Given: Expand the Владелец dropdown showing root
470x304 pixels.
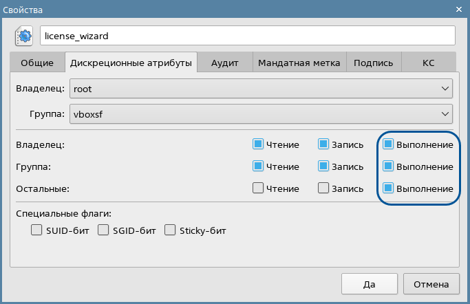Looking at the screenshot, I should coord(261,89).
